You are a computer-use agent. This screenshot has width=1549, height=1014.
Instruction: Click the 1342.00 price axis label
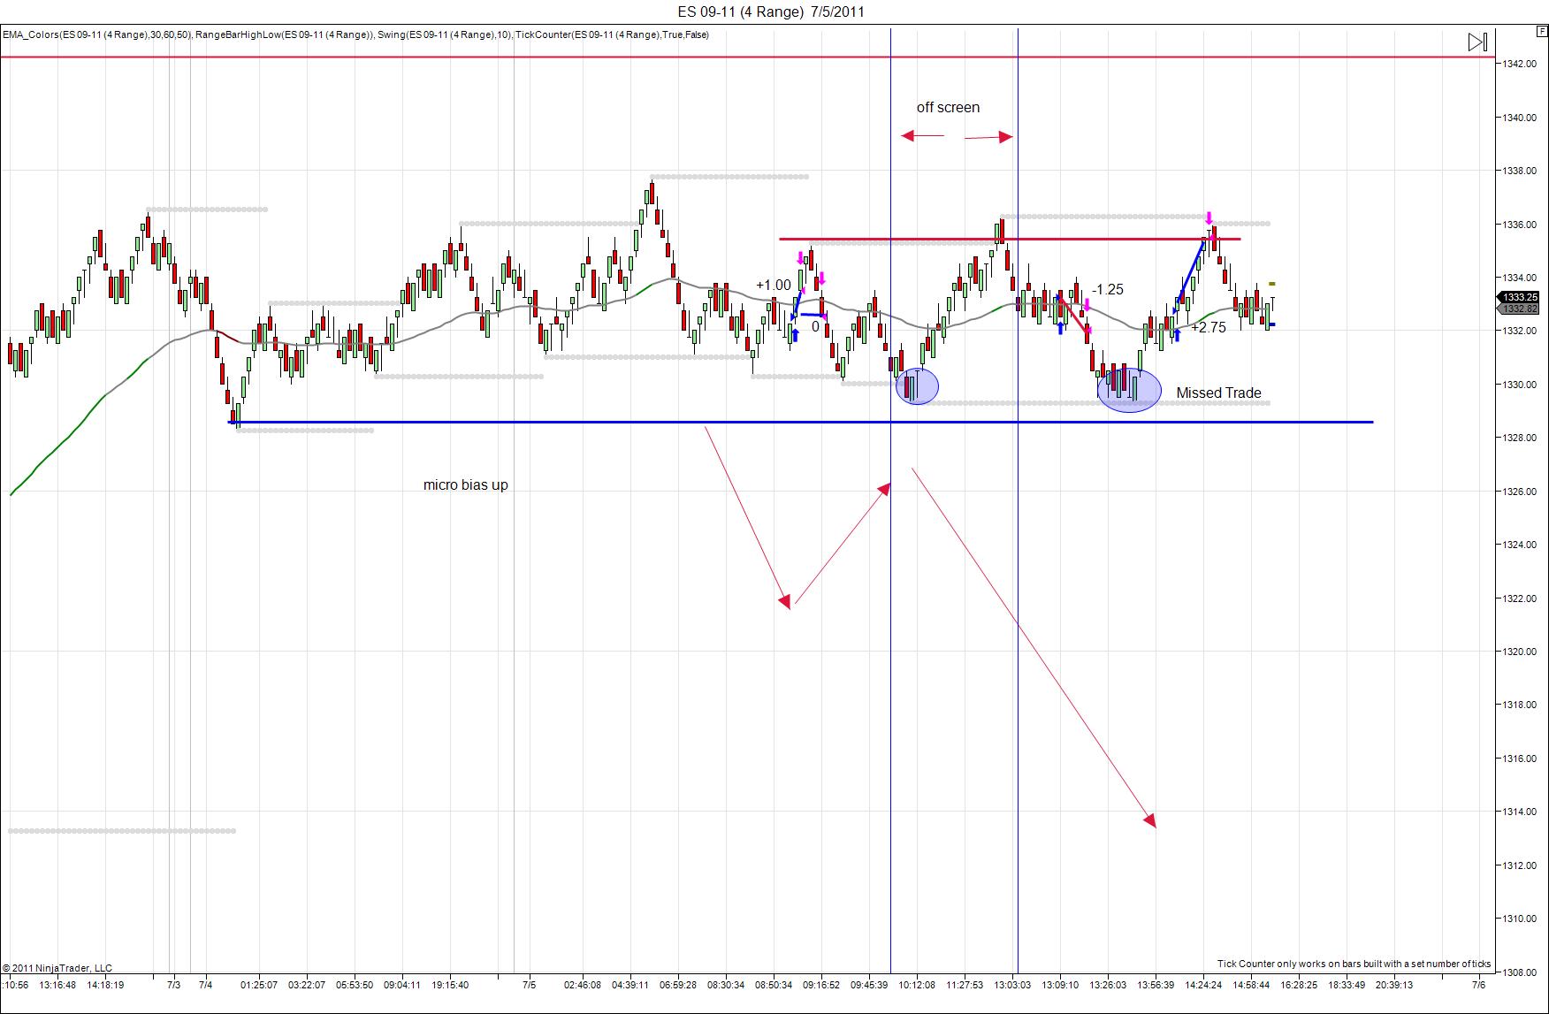tap(1520, 64)
